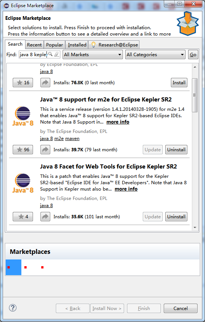Image resolution: width=205 pixels, height=322 pixels.
Task: Click java 8 tag under m2e entry
Action: 46,139
